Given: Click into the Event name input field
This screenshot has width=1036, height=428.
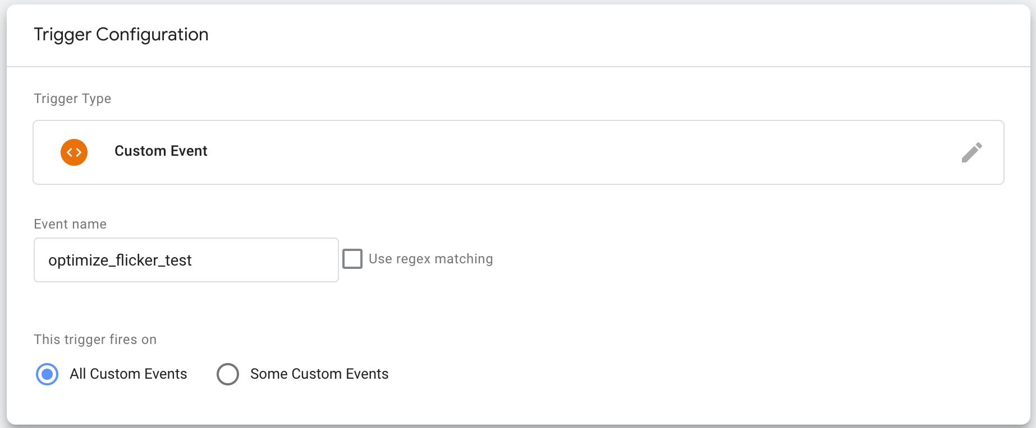Looking at the screenshot, I should 186,260.
